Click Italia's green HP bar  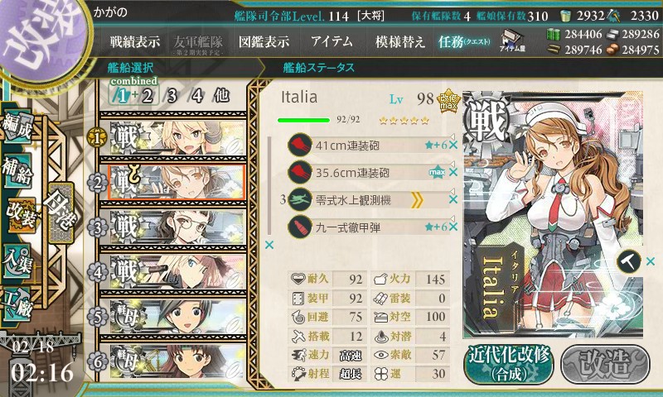(x=303, y=120)
